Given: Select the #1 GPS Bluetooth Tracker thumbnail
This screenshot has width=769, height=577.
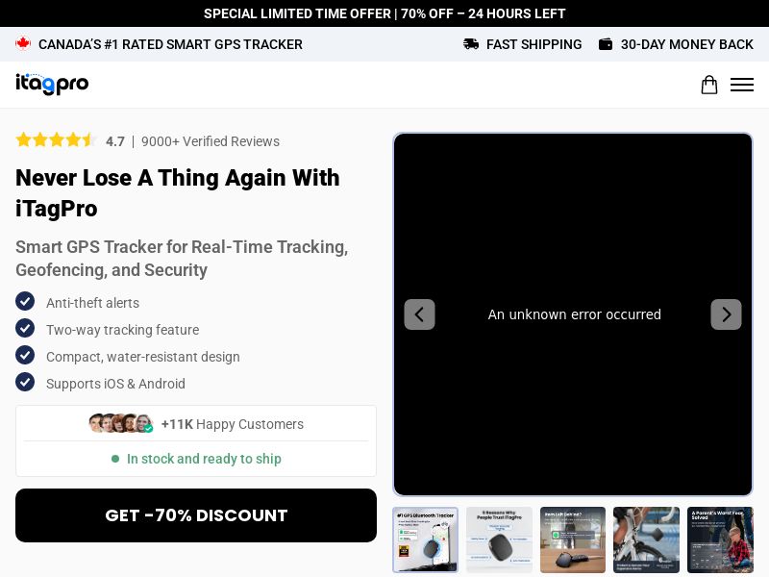Looking at the screenshot, I should click(425, 539).
